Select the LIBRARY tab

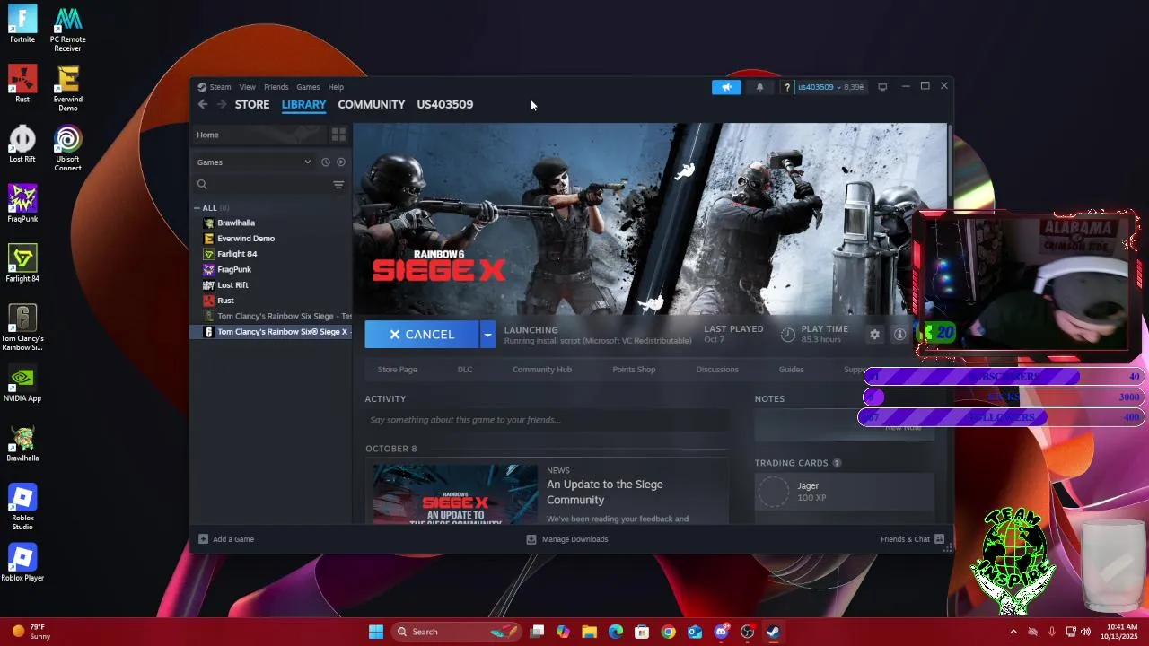coord(303,105)
